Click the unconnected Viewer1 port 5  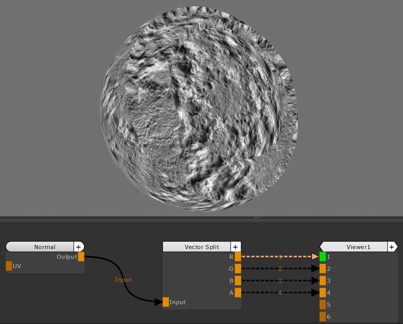pyautogui.click(x=323, y=304)
